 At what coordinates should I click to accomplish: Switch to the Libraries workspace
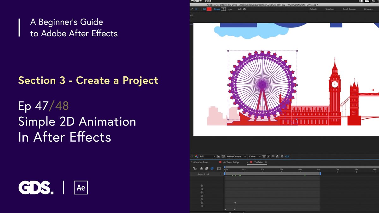(x=368, y=9)
